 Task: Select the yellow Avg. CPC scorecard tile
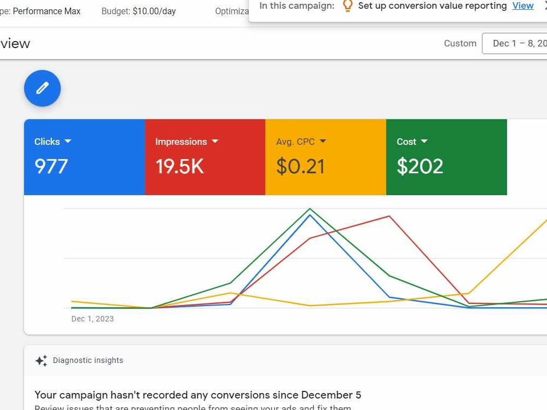pos(326,157)
